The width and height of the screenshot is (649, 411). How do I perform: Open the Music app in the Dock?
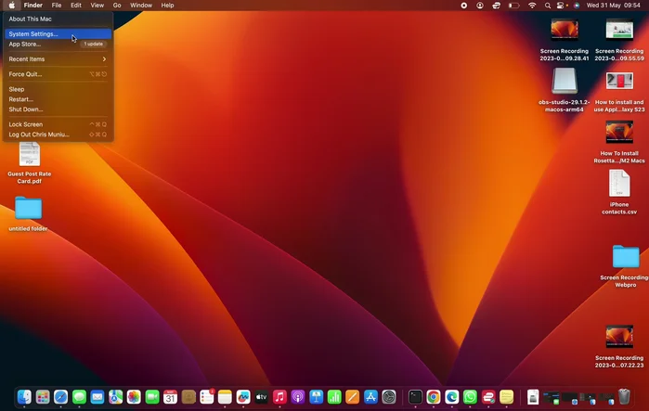(279, 397)
